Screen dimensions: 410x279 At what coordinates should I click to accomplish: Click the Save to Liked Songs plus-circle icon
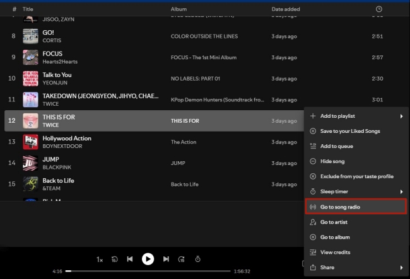point(313,131)
